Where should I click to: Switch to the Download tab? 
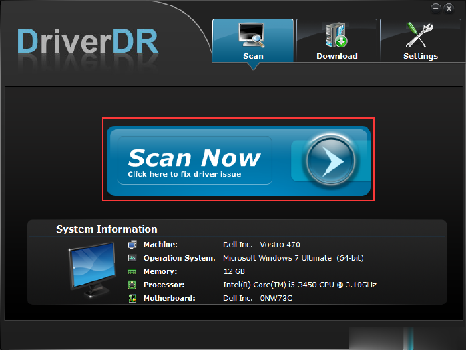(337, 41)
